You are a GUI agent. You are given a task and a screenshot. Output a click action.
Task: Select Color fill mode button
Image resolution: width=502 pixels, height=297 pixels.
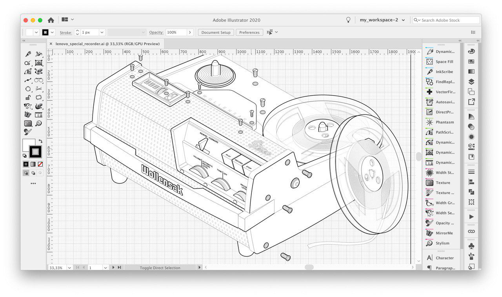pyautogui.click(x=25, y=164)
